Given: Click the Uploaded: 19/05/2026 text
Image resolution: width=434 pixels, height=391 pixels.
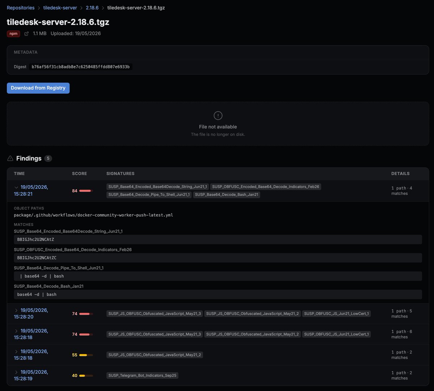Looking at the screenshot, I should click(76, 34).
